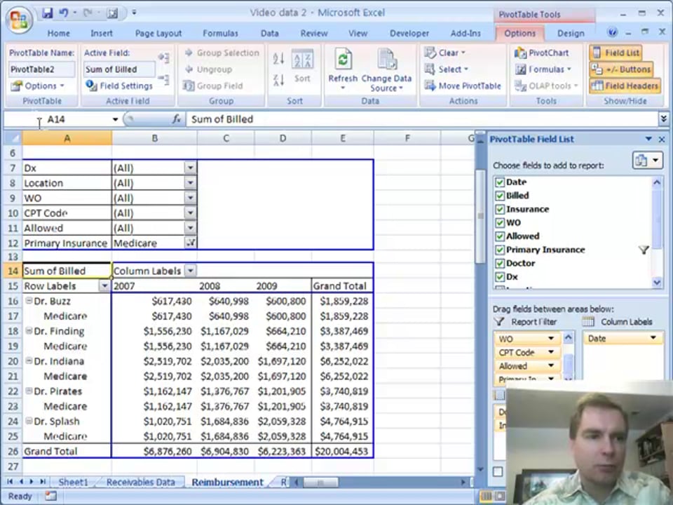Expand entire field icon
This screenshot has height=505, width=673.
click(163, 57)
